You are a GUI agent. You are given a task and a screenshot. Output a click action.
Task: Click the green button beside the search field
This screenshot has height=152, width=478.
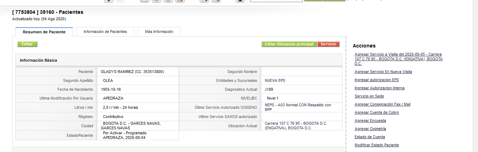(324, 1)
